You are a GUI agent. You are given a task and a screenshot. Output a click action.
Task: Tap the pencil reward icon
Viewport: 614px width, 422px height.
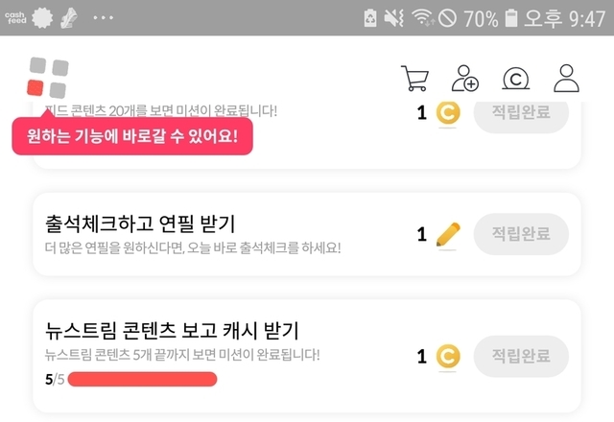coord(447,234)
